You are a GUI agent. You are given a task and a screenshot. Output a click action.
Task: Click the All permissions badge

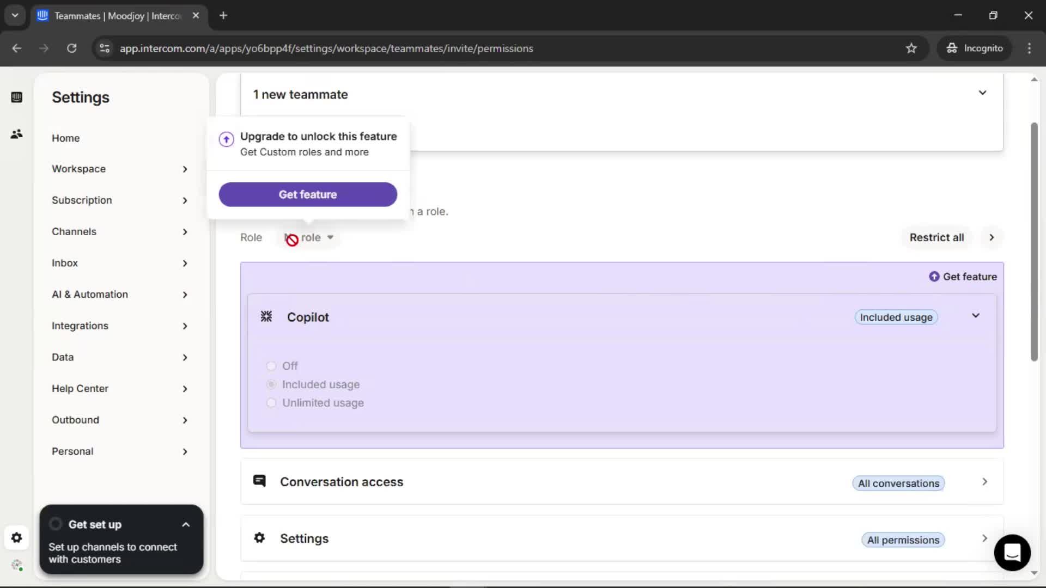coord(903,540)
